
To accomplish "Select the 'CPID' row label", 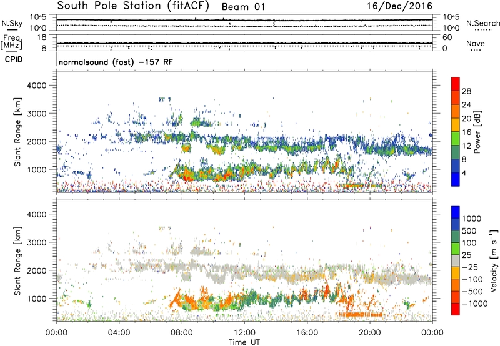I will pos(14,59).
